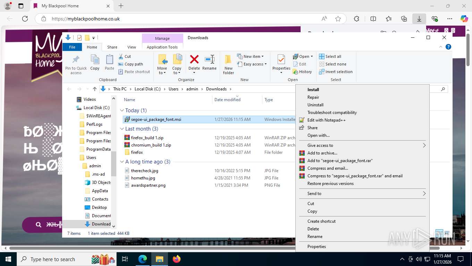Click the ribbon Copy path command
The width and height of the screenshot is (472, 266).
[x=130, y=64]
